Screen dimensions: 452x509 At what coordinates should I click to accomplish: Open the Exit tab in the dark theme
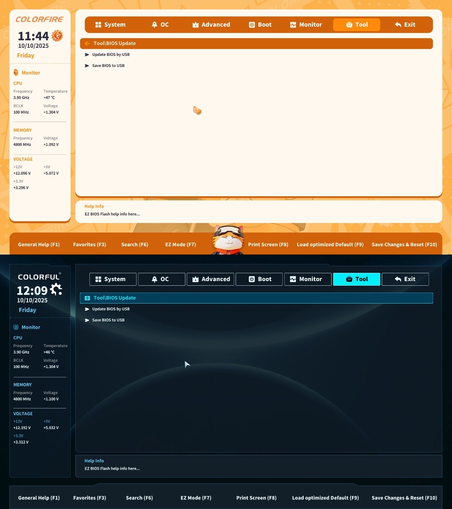coord(405,279)
